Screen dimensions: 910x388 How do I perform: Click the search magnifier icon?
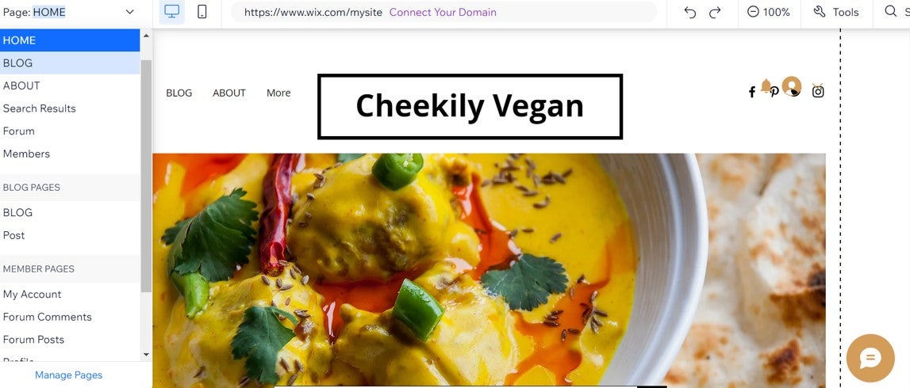click(890, 12)
